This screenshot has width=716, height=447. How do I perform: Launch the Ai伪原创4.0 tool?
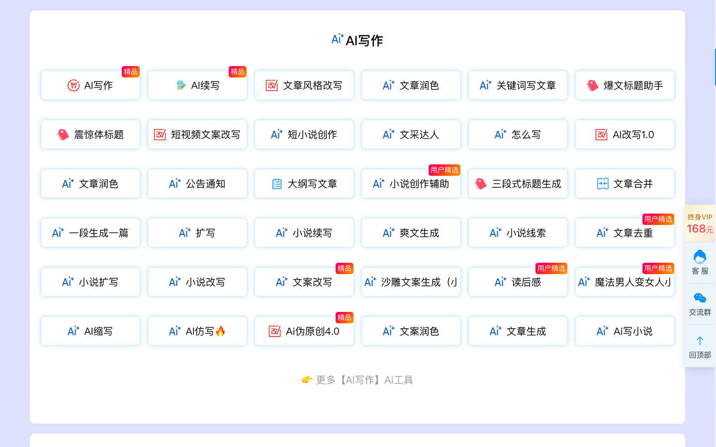(x=304, y=331)
